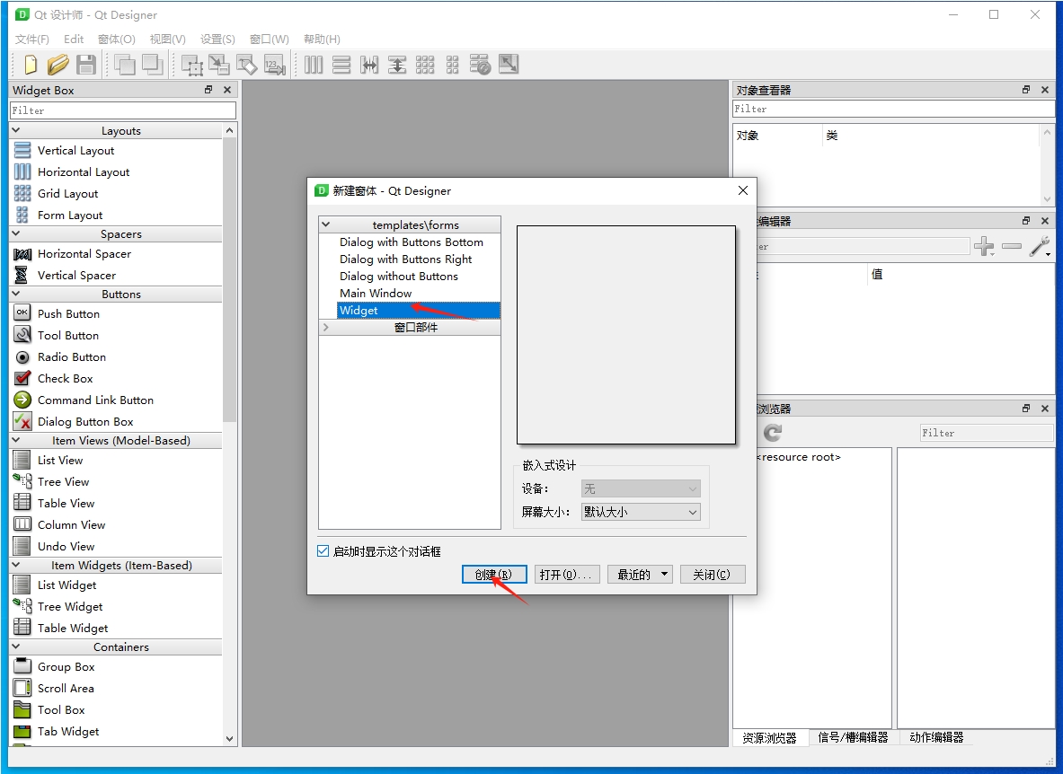The width and height of the screenshot is (1063, 774).
Task: Click the Lay Out Horizontally toolbar icon
Action: 314,65
